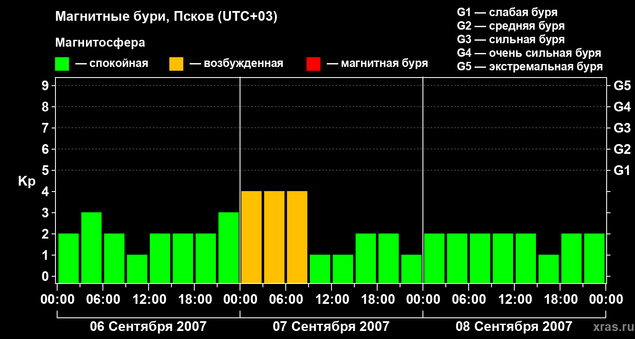Click the last Kp 3 bar of 06 Сентября

(x=229, y=248)
